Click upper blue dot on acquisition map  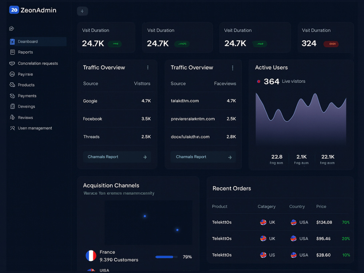coord(145,216)
